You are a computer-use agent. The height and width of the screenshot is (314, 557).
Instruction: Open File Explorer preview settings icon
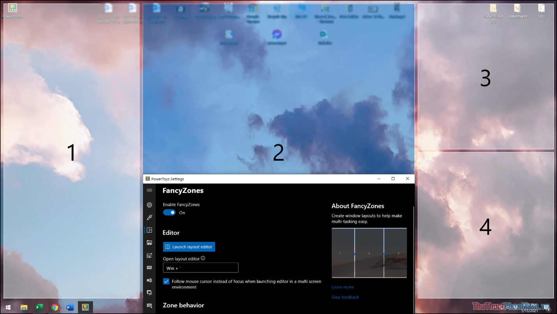[149, 243]
